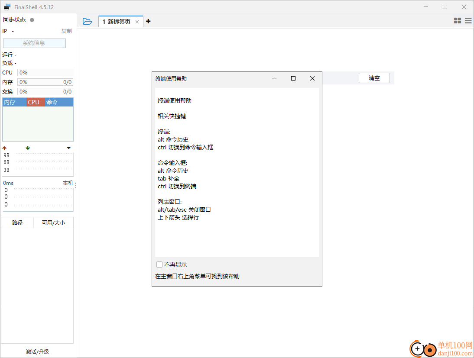Click the 'tab 补全' help line
Viewport: 474px width, 358px height.
point(169,178)
